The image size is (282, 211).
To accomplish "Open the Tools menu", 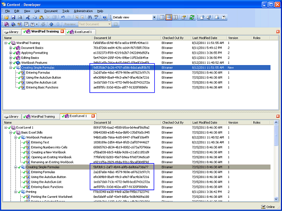I will [x=66, y=11].
